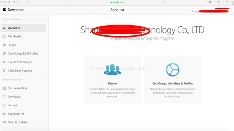The height and width of the screenshot is (131, 234).
Task: Go forward with Safari forward arrow
Action: (20, 2)
